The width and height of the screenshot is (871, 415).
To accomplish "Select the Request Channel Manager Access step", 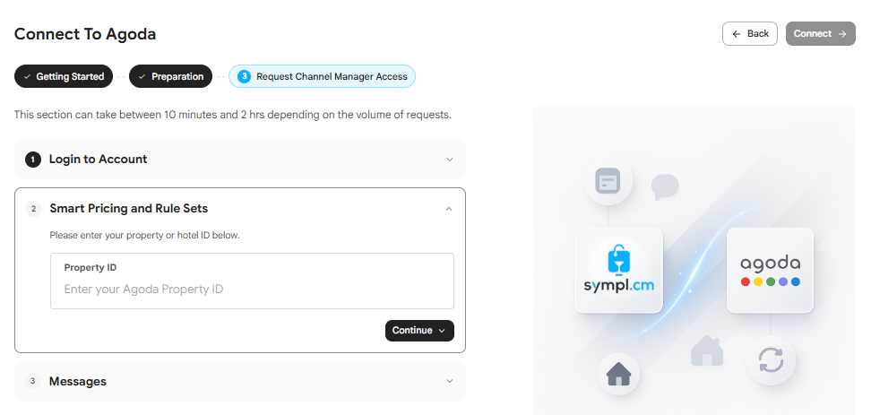I will coord(322,77).
